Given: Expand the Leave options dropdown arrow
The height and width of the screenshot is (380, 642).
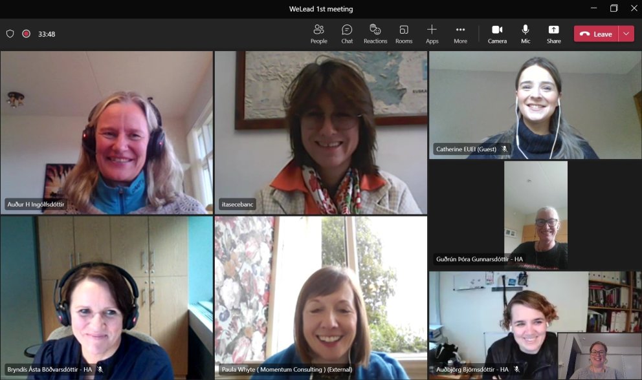Looking at the screenshot, I should (626, 34).
